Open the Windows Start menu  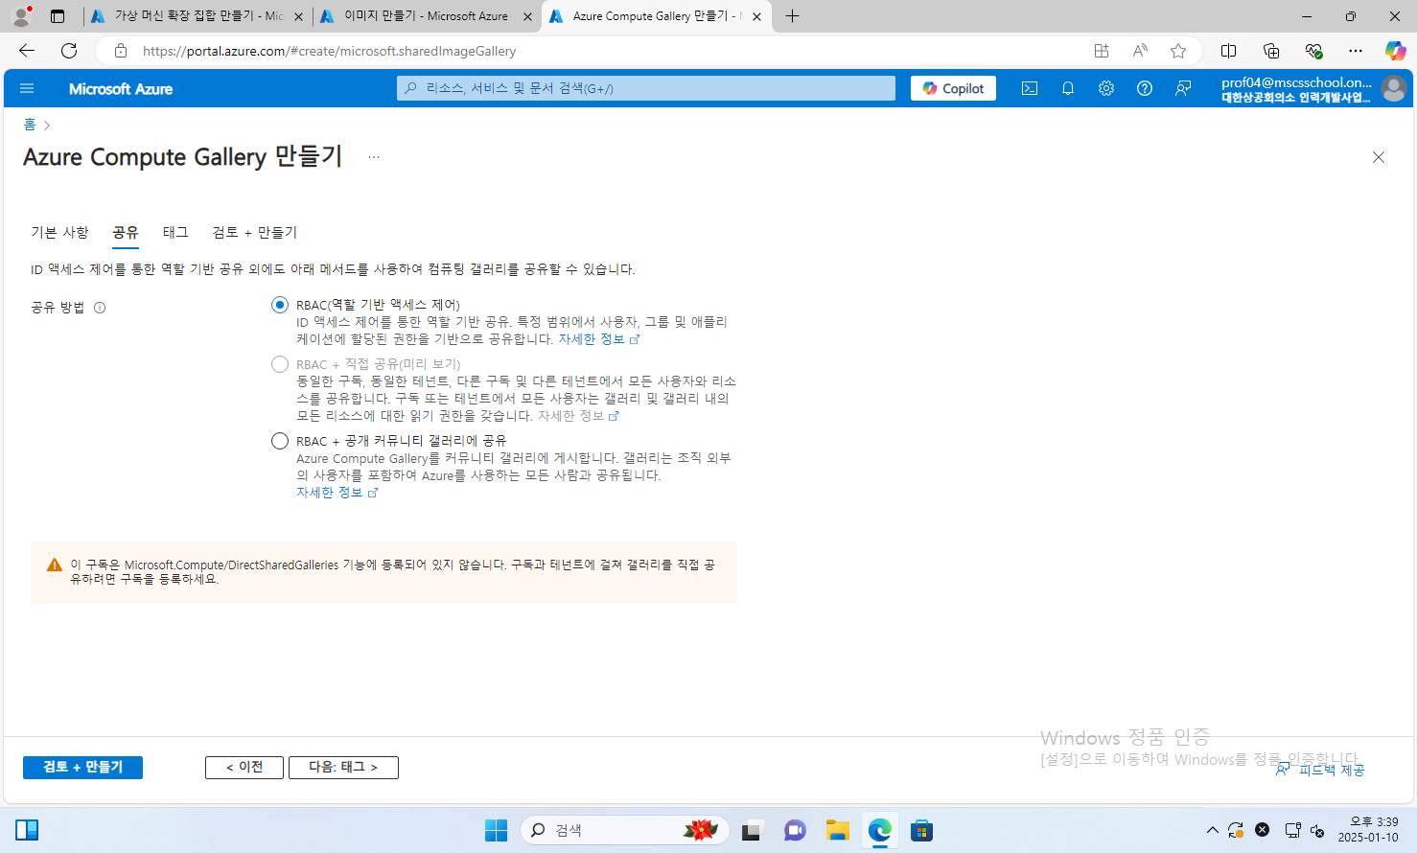point(496,830)
